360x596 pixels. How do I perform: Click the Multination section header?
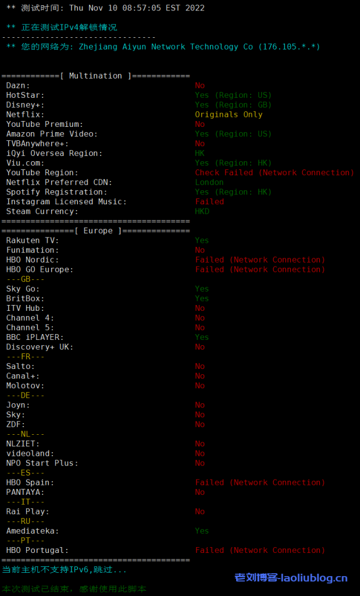pos(96,76)
